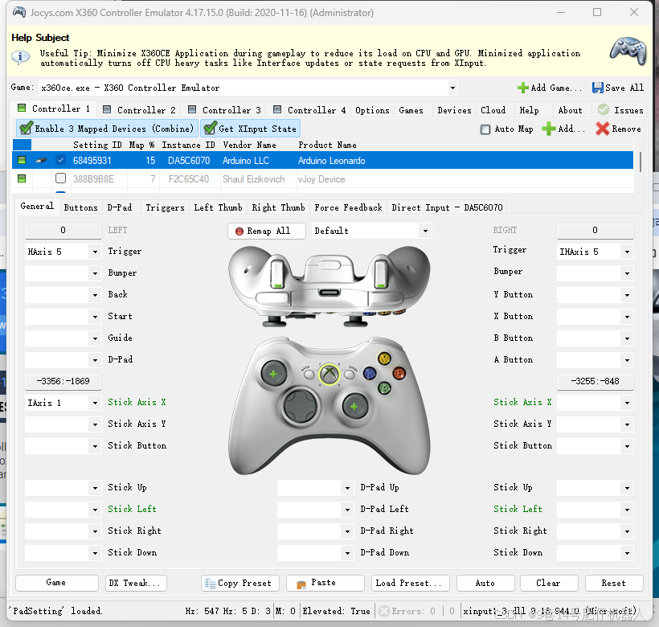Click the DX Tweak... button
Viewport: 659px width, 627px height.
click(135, 584)
